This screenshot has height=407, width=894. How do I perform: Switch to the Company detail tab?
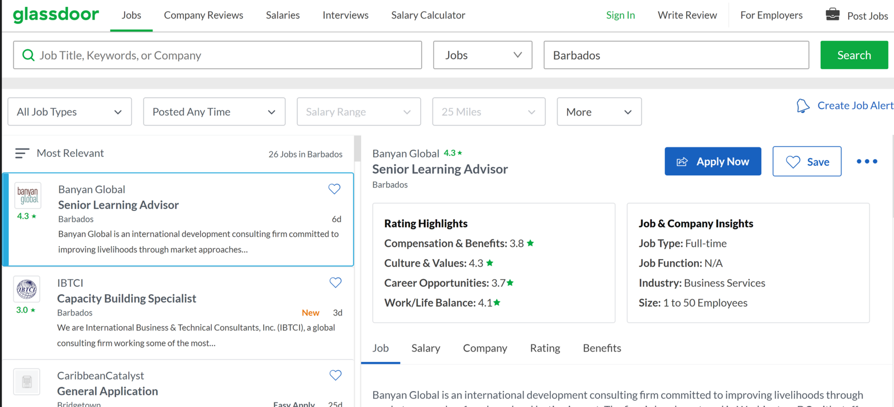click(x=485, y=348)
